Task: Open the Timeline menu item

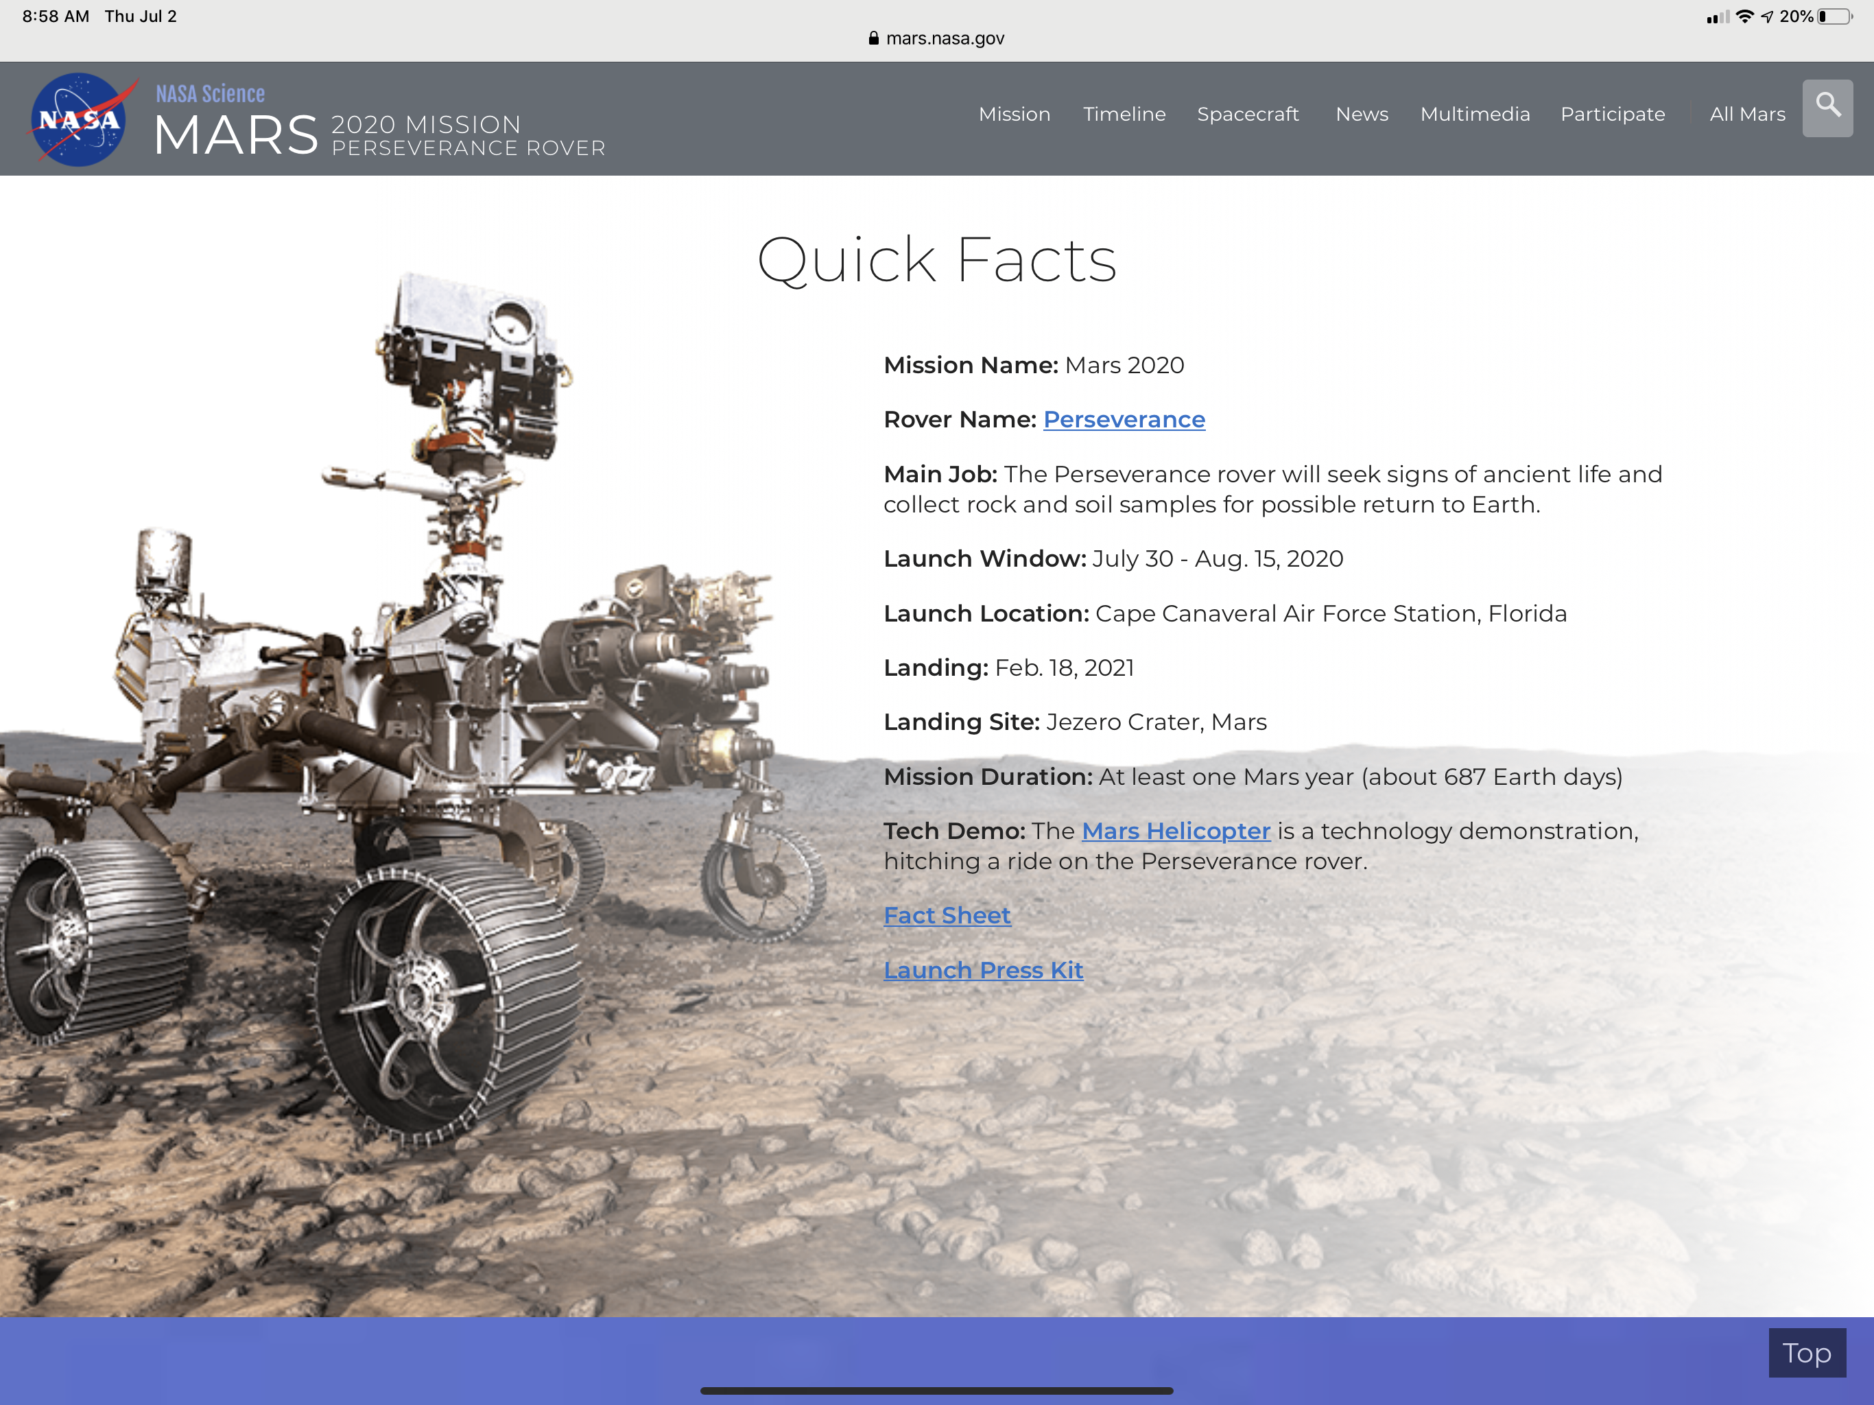Action: (1124, 115)
